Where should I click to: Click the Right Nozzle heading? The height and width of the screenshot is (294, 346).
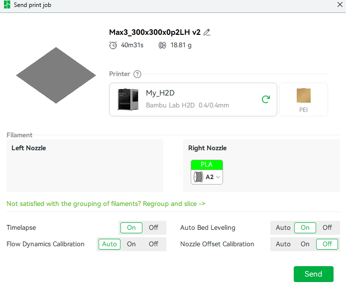coord(208,148)
